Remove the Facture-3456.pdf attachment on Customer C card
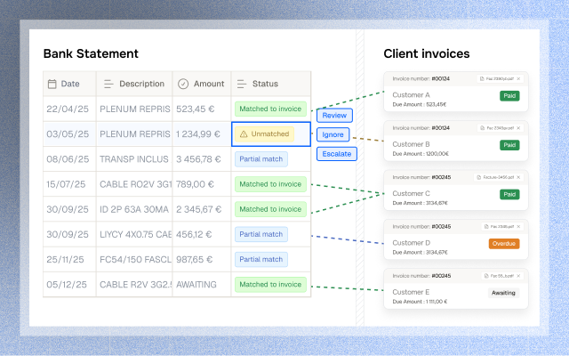The image size is (569, 356). click(x=518, y=177)
